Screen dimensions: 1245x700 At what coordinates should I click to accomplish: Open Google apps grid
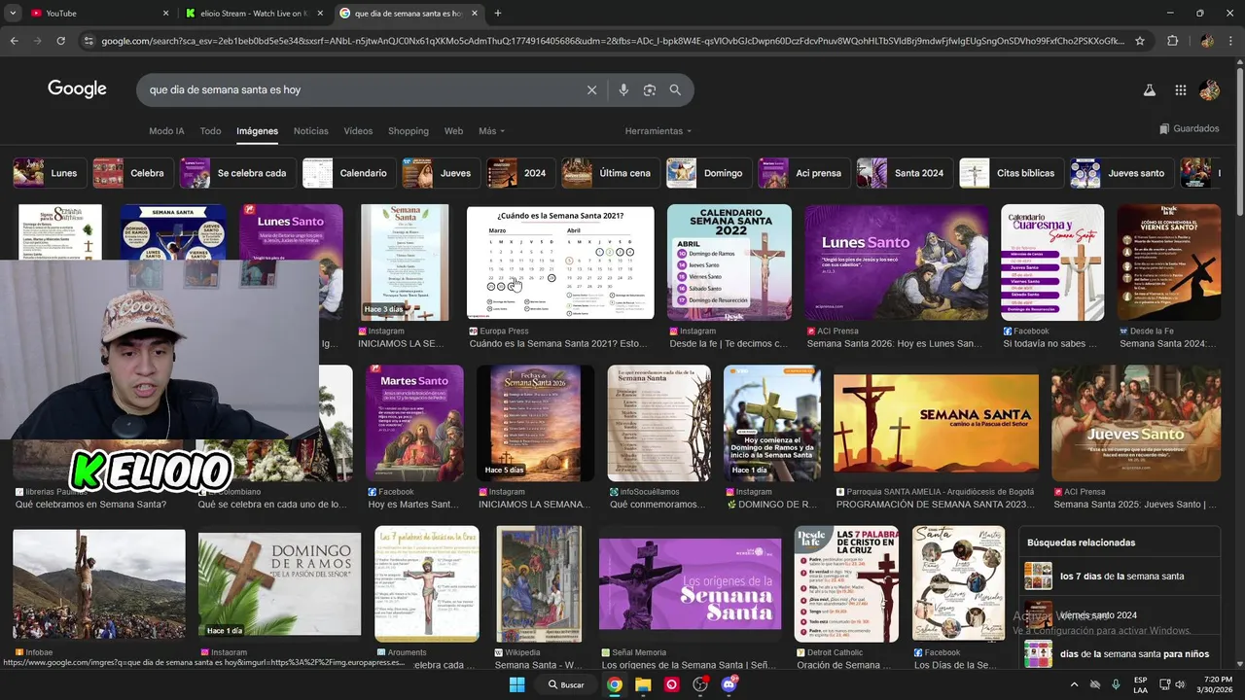[1180, 89]
